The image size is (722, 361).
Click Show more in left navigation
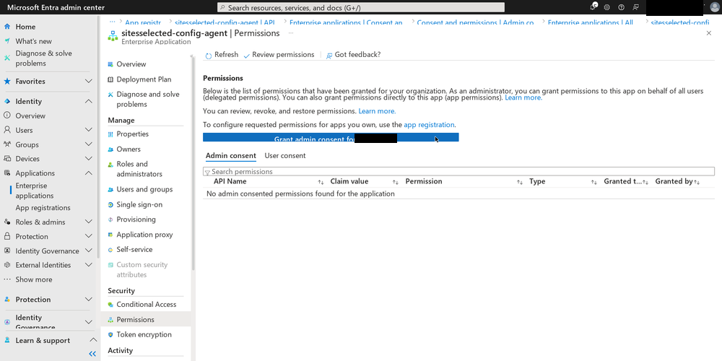[34, 279]
